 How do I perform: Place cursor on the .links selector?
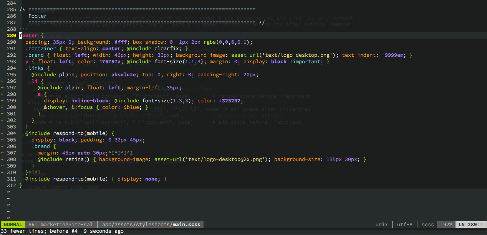[35, 68]
